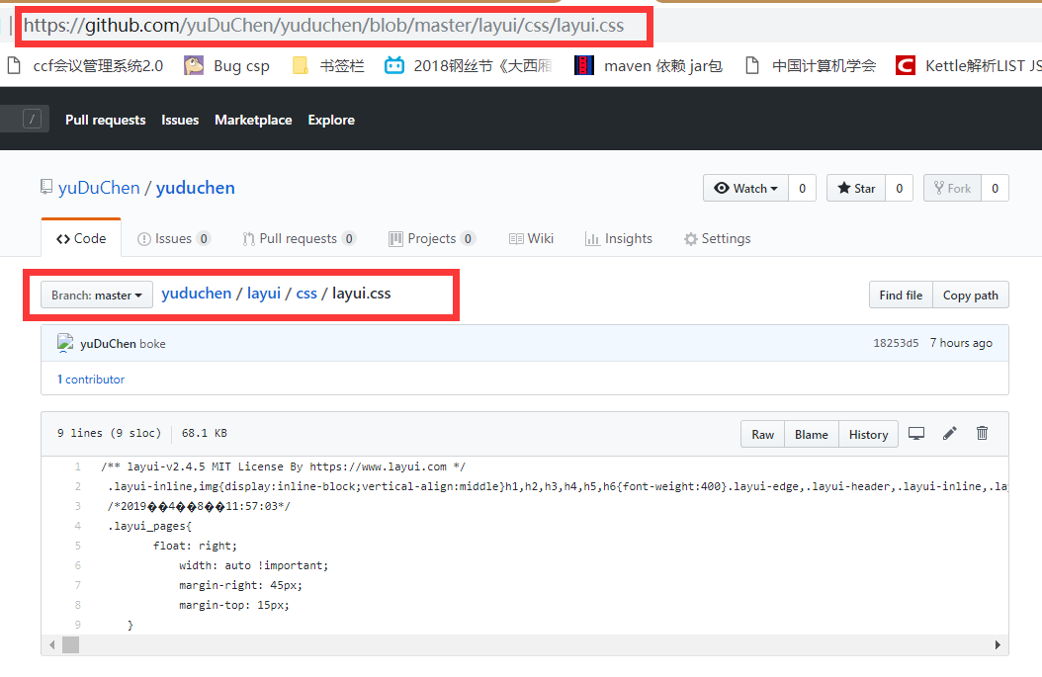View Raw file content
This screenshot has height=677, width=1042.
[763, 434]
